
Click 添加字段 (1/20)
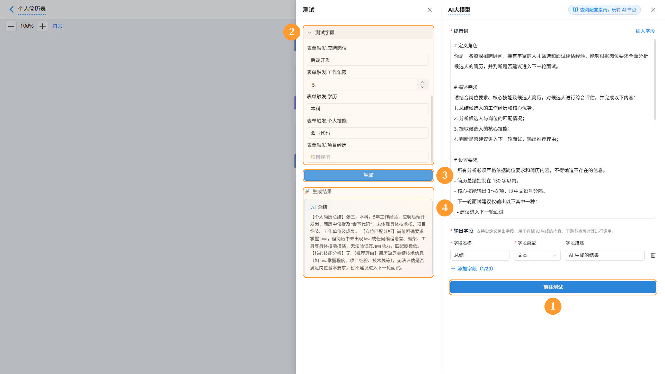pyautogui.click(x=472, y=269)
